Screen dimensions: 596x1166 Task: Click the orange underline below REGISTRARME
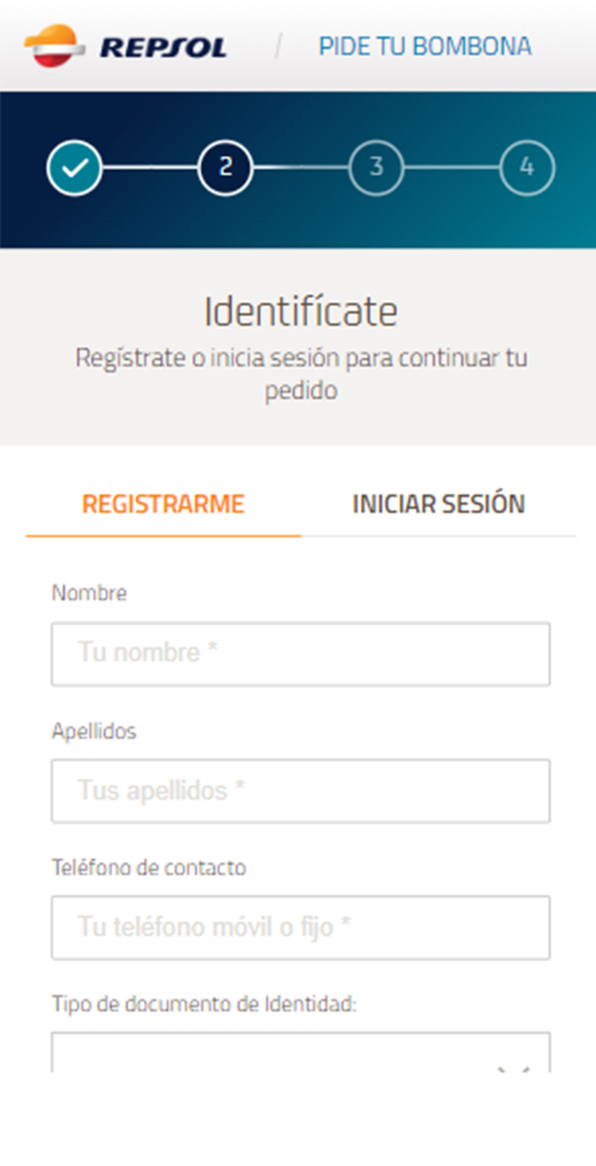163,535
